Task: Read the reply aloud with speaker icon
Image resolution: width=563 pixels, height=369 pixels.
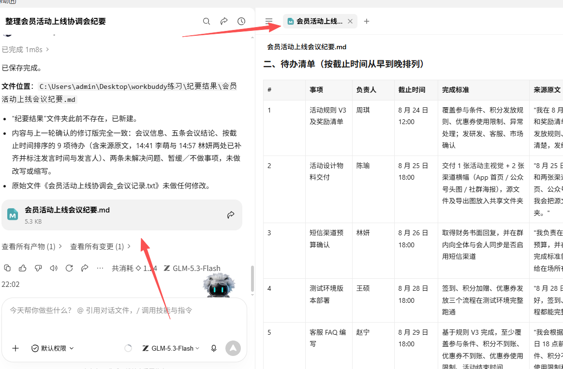Action: (54, 268)
